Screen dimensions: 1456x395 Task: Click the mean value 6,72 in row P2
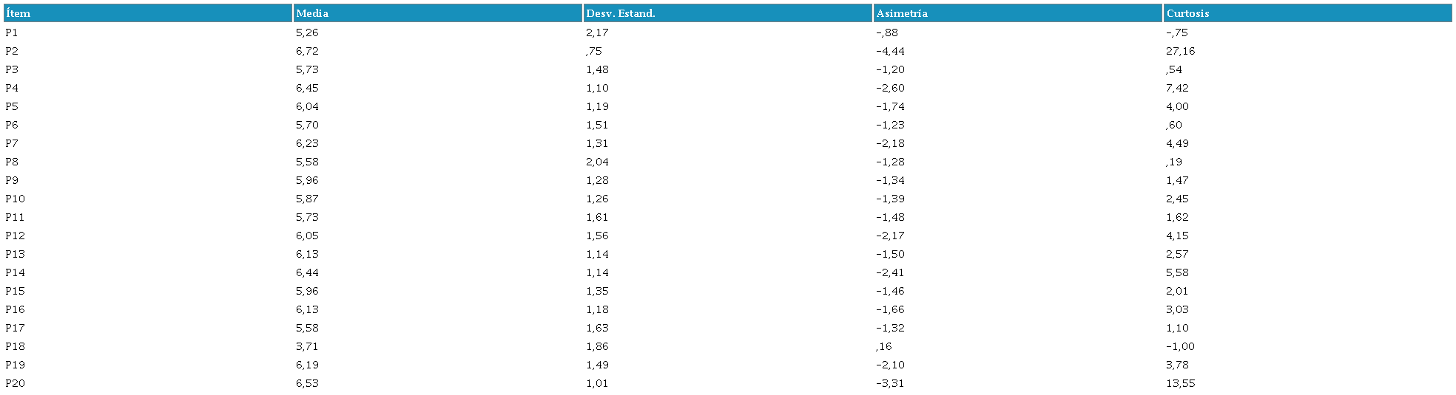pos(307,51)
